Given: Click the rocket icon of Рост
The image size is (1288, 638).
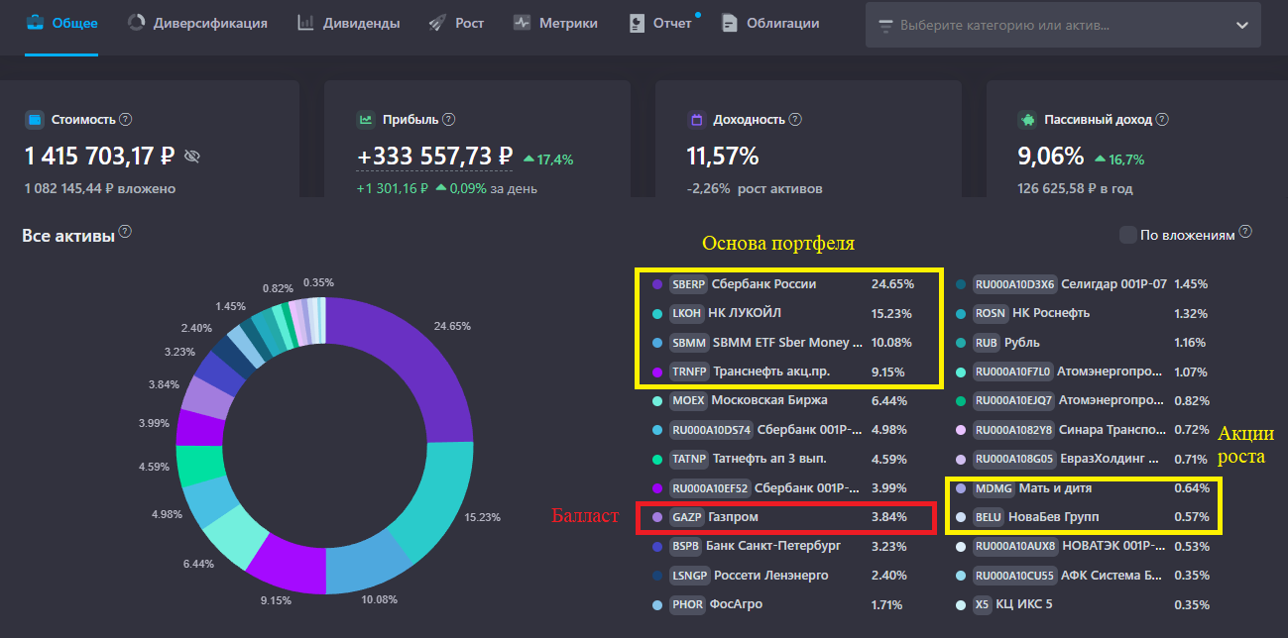Looking at the screenshot, I should [437, 23].
